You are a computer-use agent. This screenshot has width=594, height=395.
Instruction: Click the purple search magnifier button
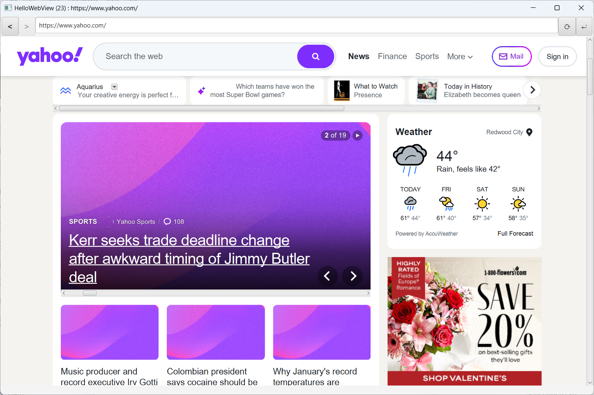(x=315, y=57)
